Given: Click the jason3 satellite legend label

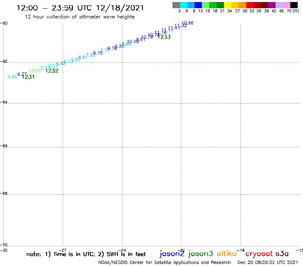Looking at the screenshot, I should 201,254.
